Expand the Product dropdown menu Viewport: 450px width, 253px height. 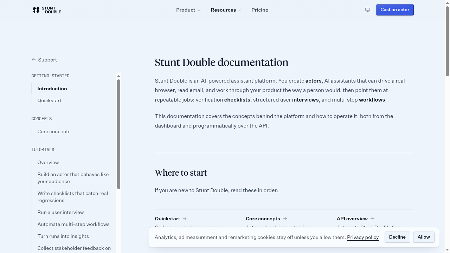click(188, 10)
